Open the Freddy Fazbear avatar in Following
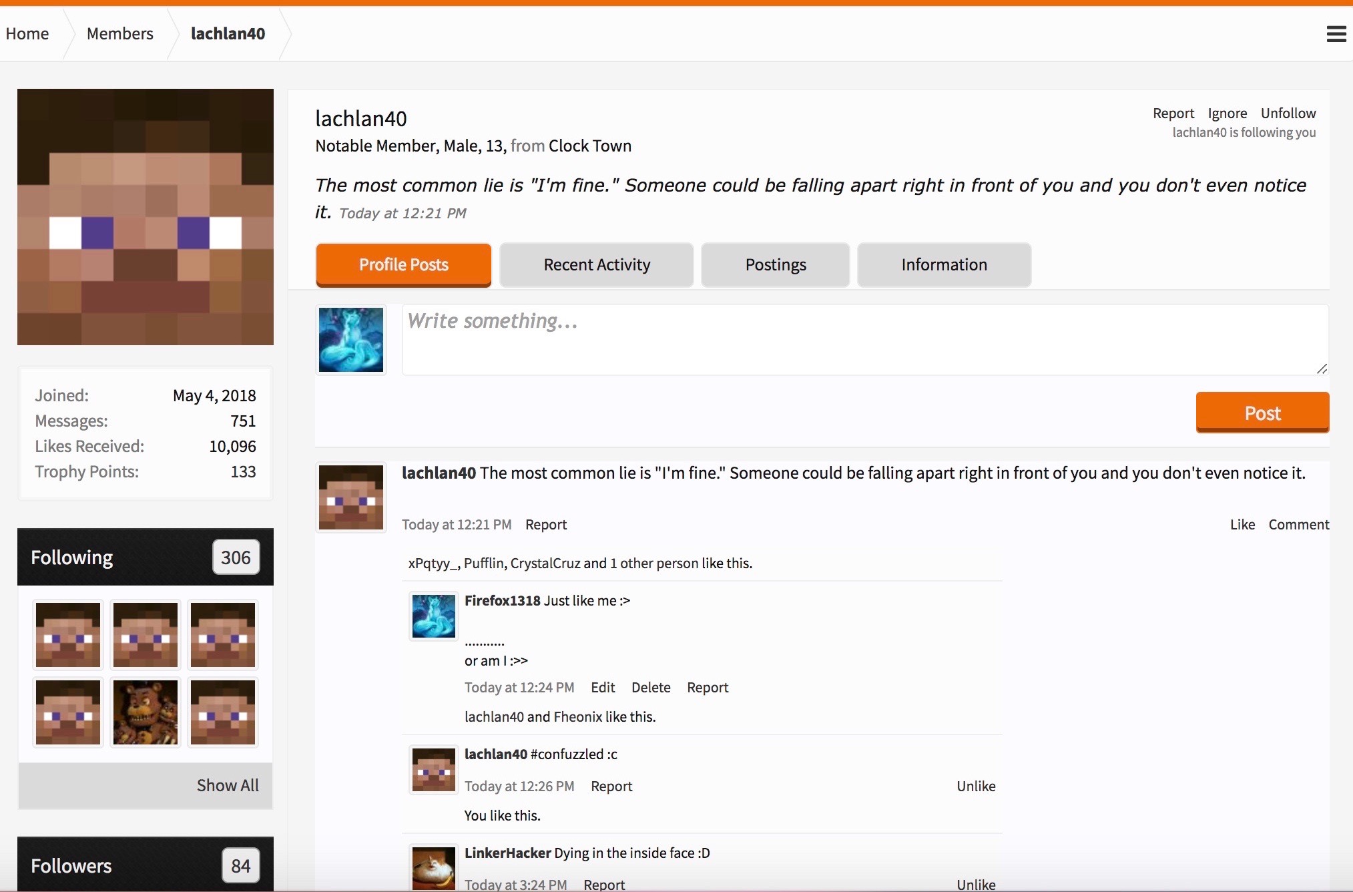1353x892 pixels. [x=146, y=712]
